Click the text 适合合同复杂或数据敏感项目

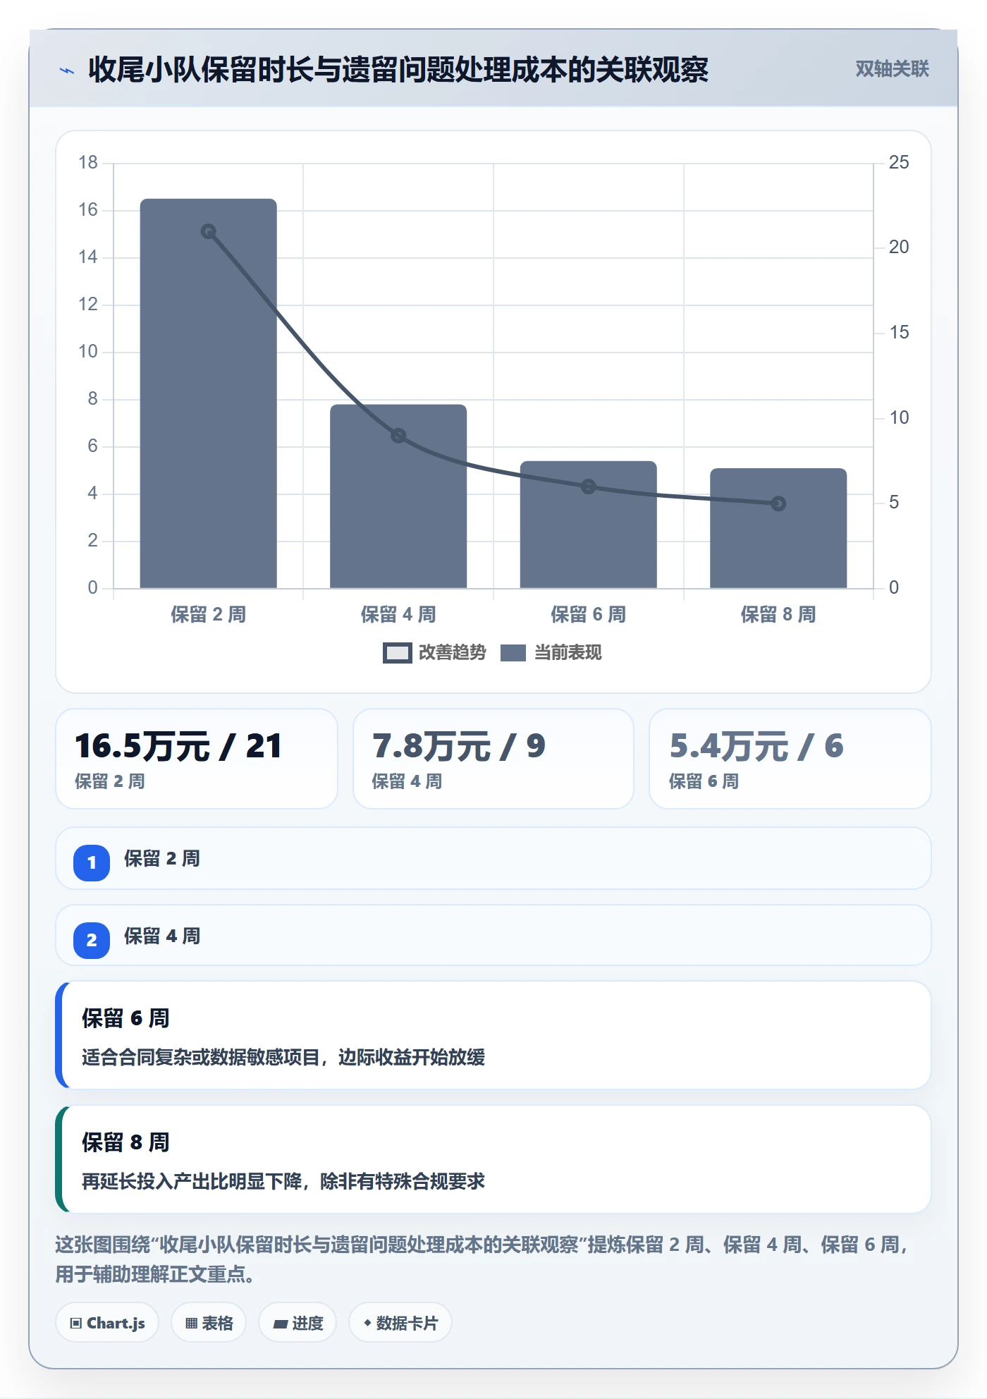201,1057
